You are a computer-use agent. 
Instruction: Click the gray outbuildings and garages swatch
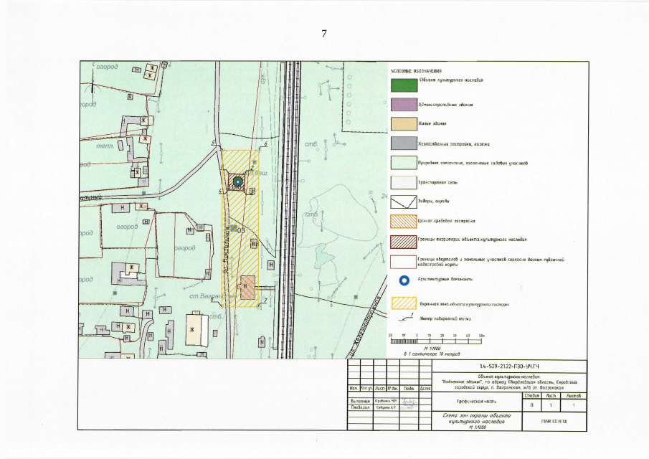tap(403, 144)
